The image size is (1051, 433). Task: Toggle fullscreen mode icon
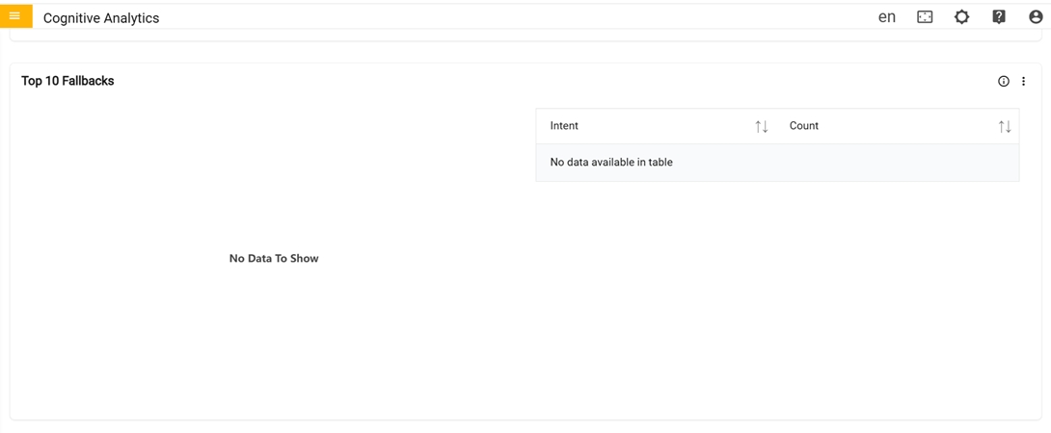coord(925,17)
